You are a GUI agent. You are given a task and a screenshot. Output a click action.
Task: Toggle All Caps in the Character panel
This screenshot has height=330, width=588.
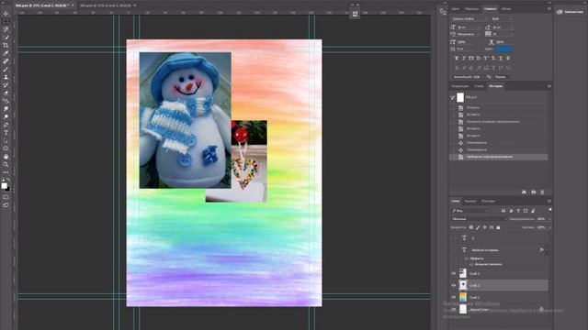click(x=471, y=59)
